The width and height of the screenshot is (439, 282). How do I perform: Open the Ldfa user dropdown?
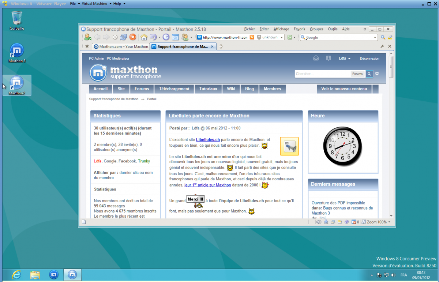click(345, 59)
